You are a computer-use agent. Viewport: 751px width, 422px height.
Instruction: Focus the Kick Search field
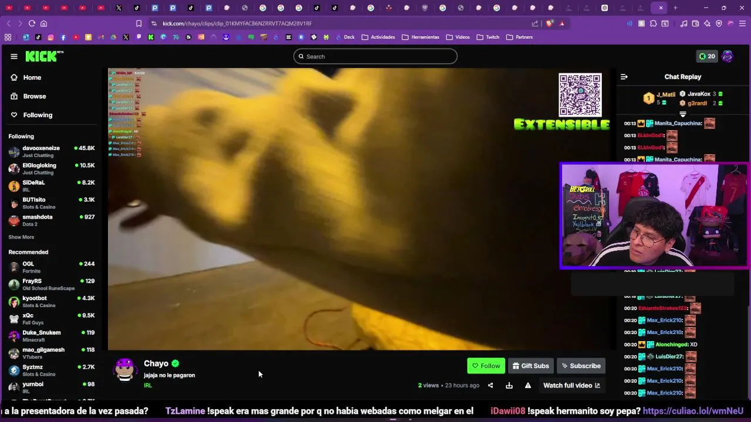tap(375, 56)
